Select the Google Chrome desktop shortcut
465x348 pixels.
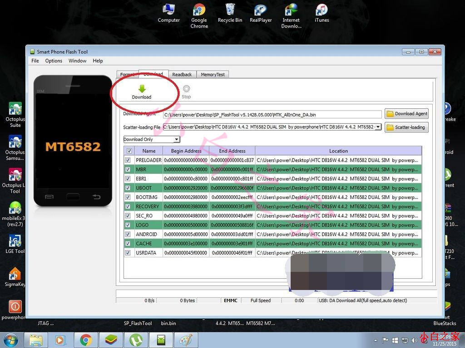pos(199,16)
